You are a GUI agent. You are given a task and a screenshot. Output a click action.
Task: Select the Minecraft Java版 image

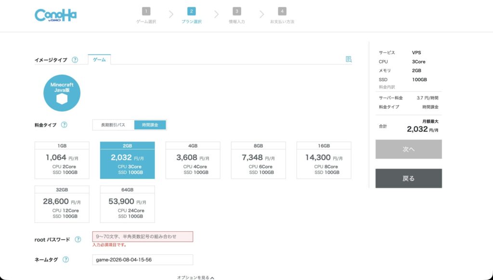tap(62, 93)
